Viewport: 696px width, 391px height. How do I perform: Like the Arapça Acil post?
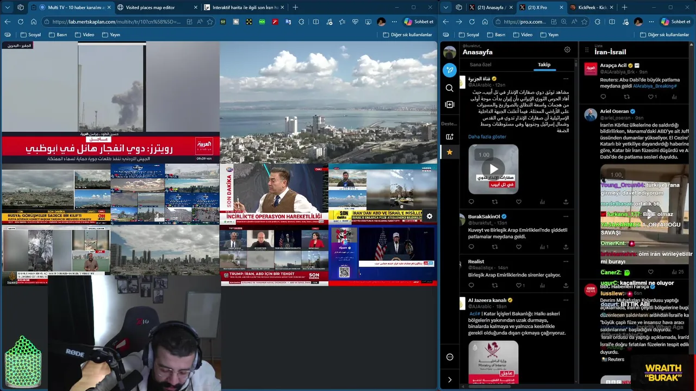tap(651, 97)
